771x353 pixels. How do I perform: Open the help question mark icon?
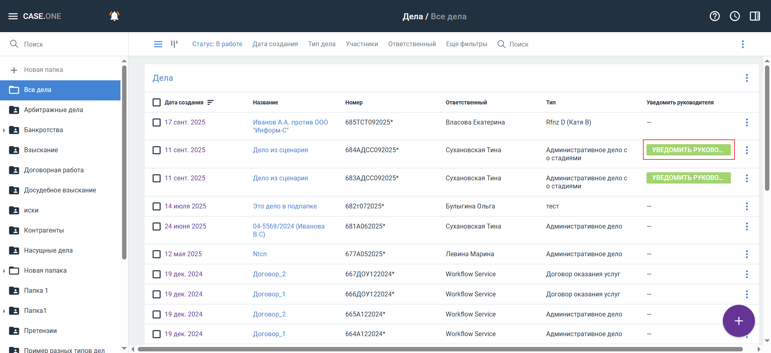714,16
